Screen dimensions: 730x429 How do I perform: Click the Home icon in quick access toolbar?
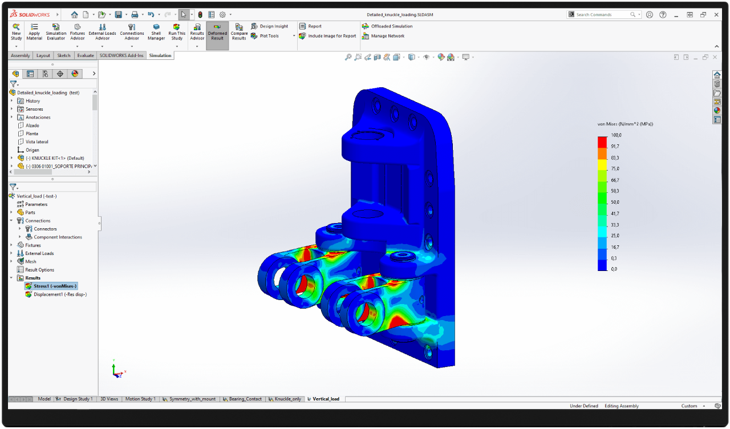75,14
